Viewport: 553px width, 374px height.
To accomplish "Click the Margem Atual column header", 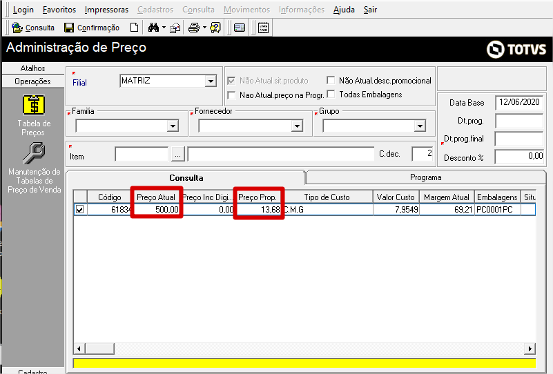I will (447, 197).
